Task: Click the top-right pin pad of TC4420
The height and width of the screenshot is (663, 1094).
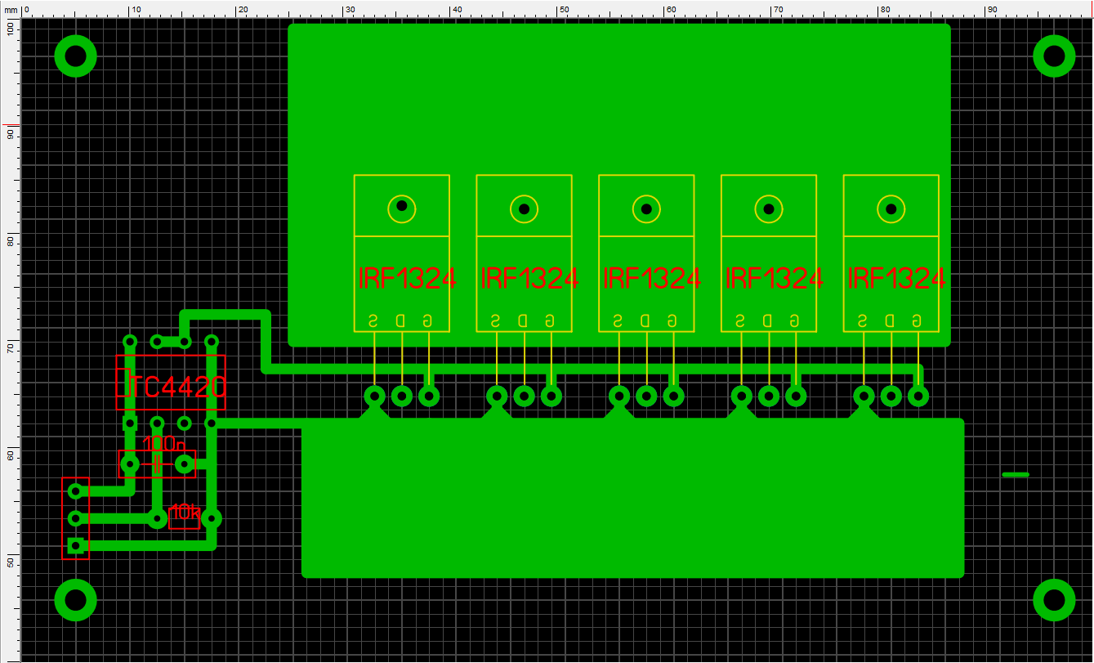Action: coord(211,341)
